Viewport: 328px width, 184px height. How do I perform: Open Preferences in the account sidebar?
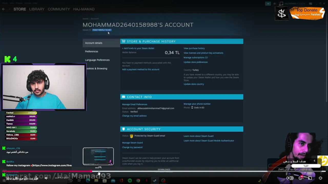[x=91, y=51]
